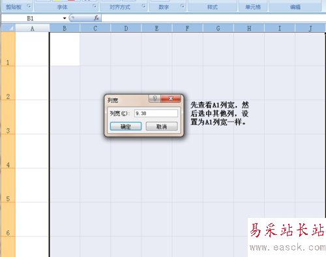Select column H header
Image resolution: width=326 pixels, height=257 pixels.
249,29
